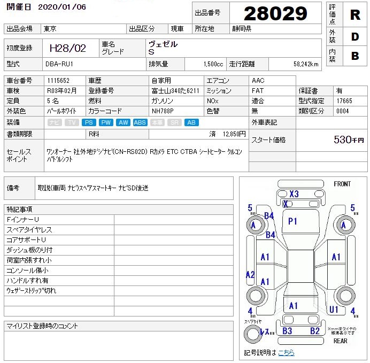Click the greyed-out SR sunroof badge
The image size is (370, 363).
[x=174, y=122]
